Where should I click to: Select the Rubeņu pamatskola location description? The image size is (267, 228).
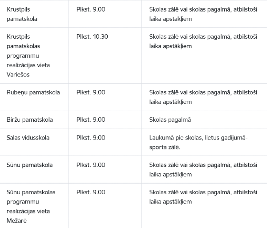pyautogui.click(x=203, y=97)
